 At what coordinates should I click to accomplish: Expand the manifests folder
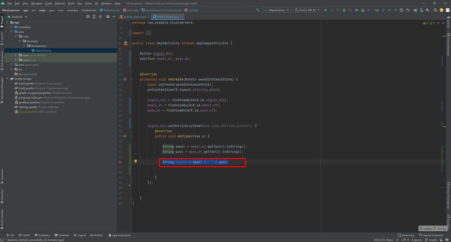[x=12, y=27]
